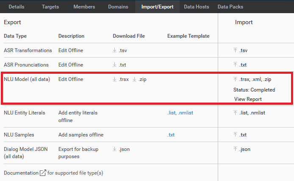Image resolution: width=294 pixels, height=181 pixels.
Task: Click View Report under NLU Model import
Action: coord(248,99)
